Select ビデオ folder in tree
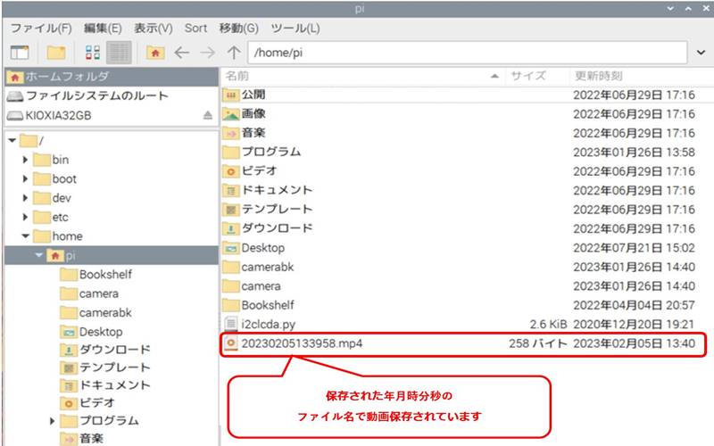This screenshot has height=446, width=714. pyautogui.click(x=87, y=403)
